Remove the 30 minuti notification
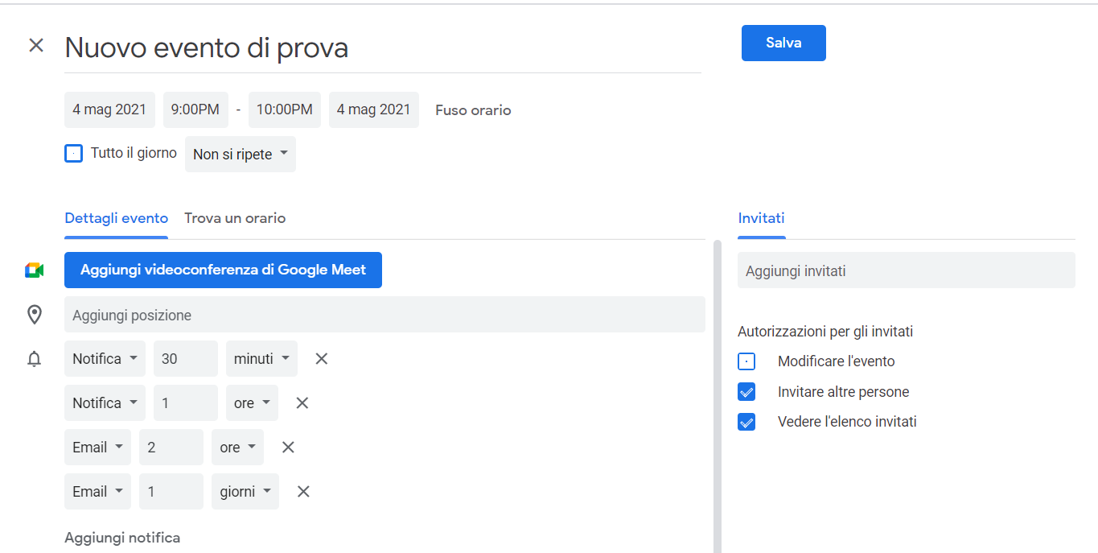1098x553 pixels. 322,359
